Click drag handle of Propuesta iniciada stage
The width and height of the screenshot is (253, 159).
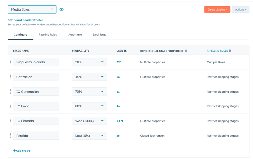(x=10, y=62)
